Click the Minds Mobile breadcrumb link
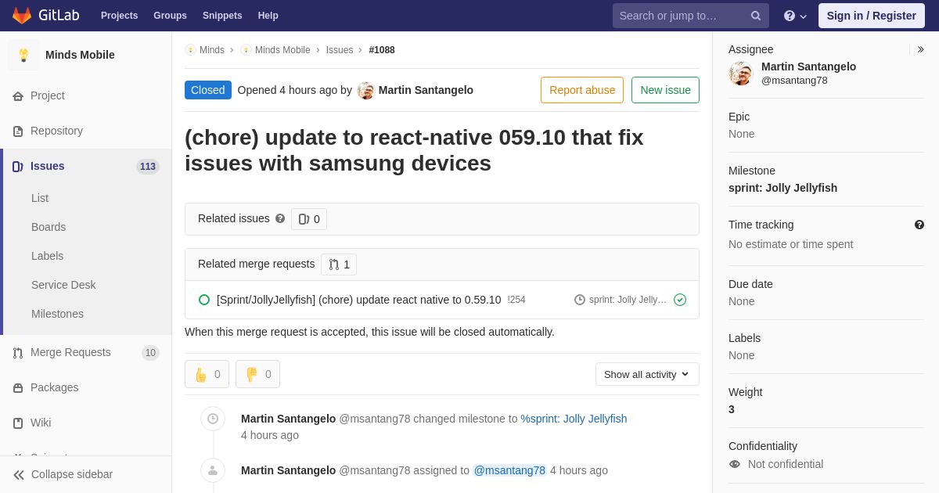 click(282, 50)
